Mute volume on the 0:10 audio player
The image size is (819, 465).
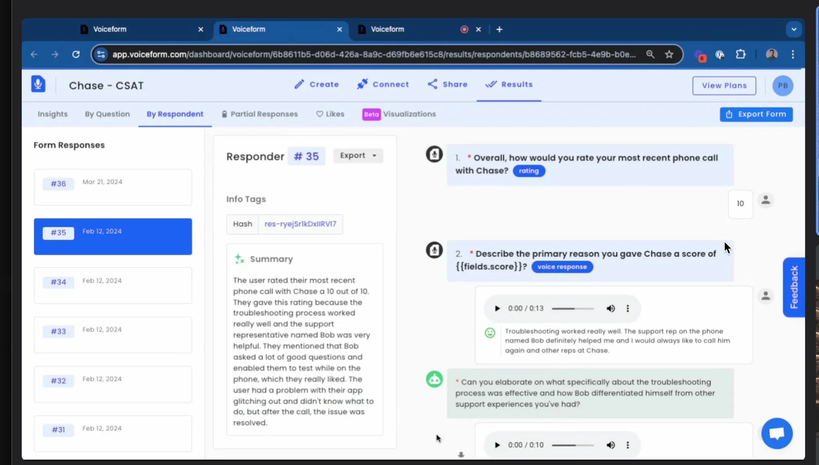click(x=610, y=445)
